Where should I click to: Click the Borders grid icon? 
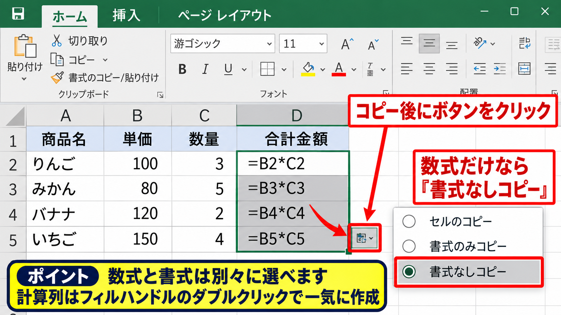[267, 69]
